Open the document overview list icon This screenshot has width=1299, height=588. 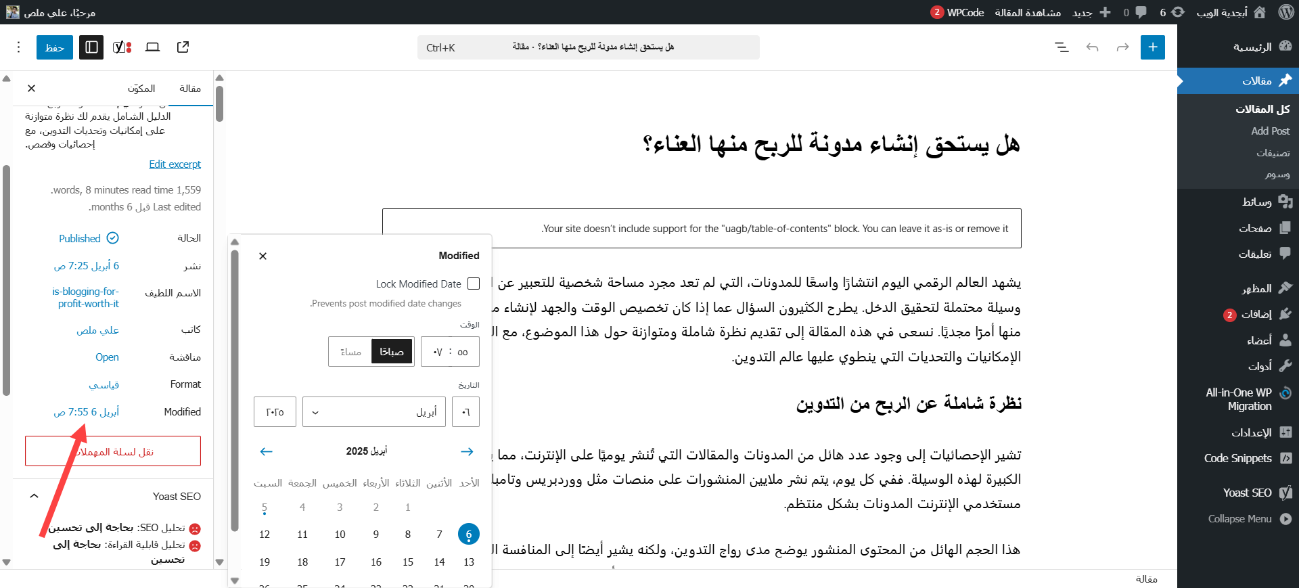(x=1062, y=47)
